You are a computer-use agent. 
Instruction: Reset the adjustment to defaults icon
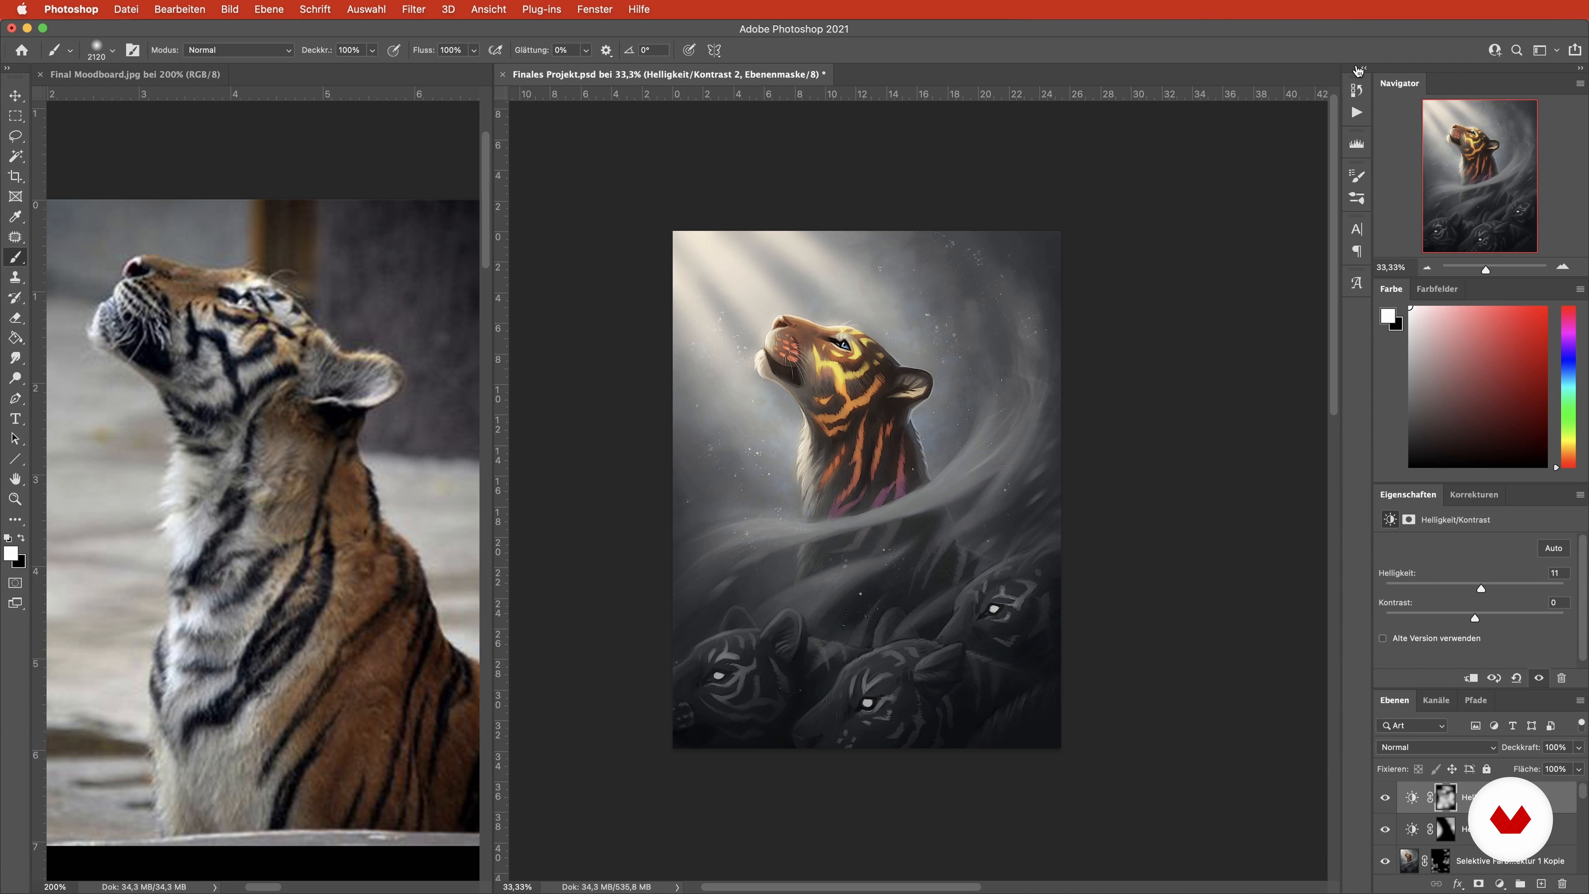pyautogui.click(x=1516, y=678)
